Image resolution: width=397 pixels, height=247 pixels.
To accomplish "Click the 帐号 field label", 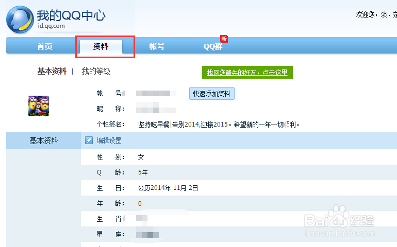I will tap(109, 93).
